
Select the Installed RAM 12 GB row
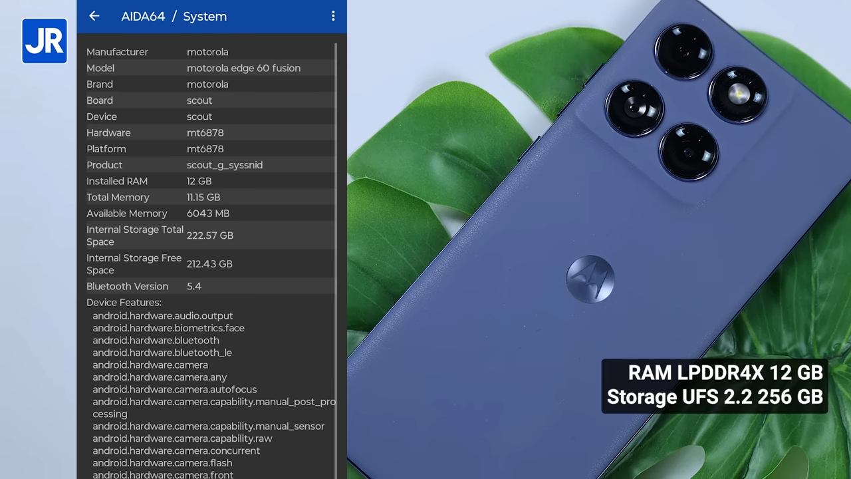click(210, 181)
